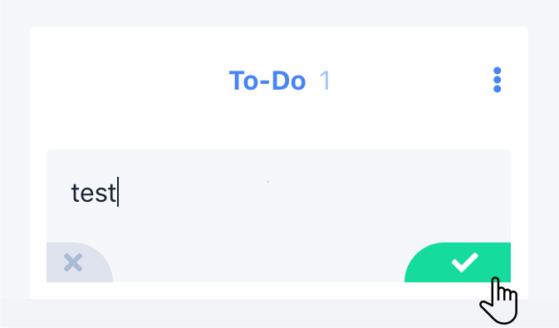
Task: Discard the "test" card using the X icon
Action: click(73, 262)
